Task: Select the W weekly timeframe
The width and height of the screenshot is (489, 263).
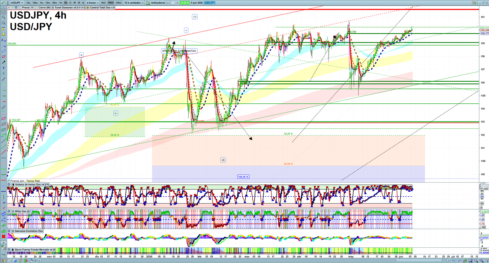Action: (x=75, y=3)
